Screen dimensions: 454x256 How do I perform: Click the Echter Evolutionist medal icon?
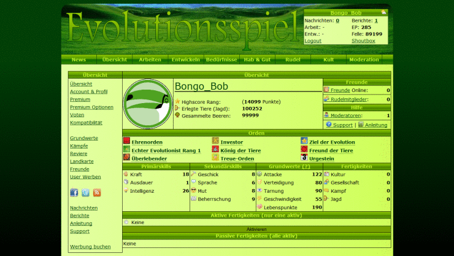coord(126,149)
